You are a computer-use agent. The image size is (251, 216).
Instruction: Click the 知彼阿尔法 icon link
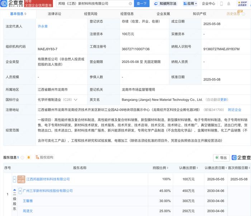165,4
